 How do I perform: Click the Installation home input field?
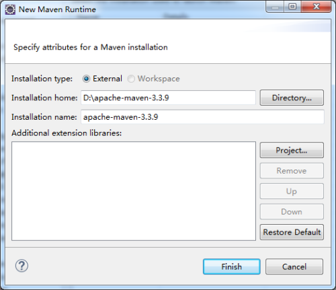coord(168,98)
